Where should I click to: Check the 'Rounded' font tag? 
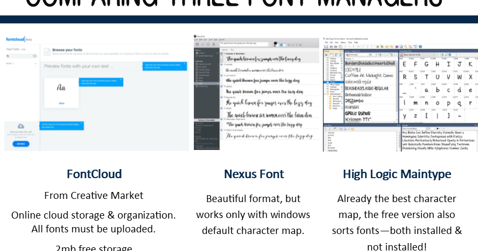(325, 148)
